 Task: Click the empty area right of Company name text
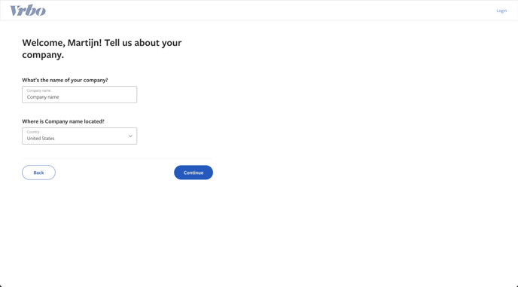click(x=97, y=97)
